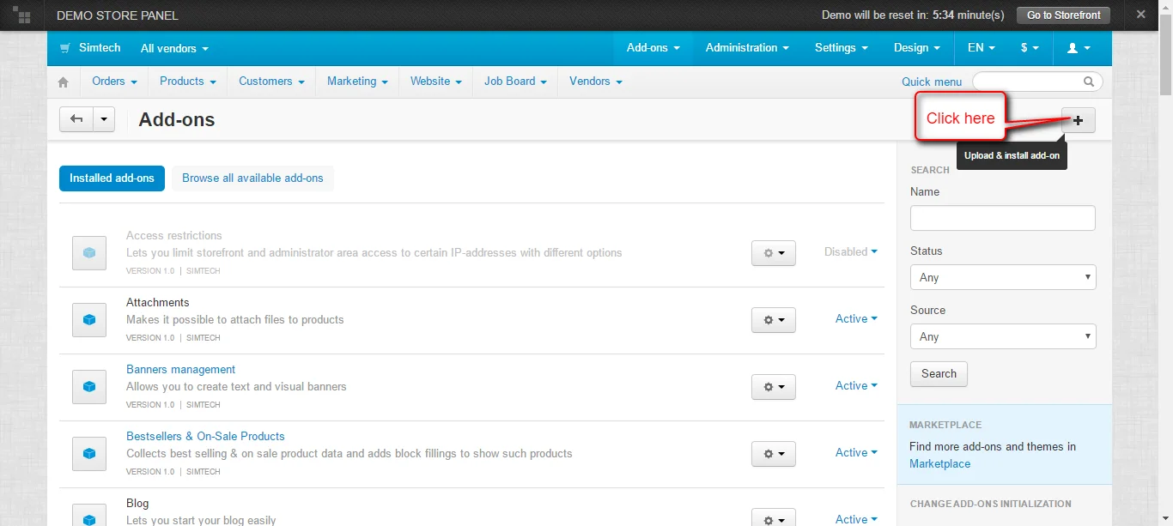Toggle Attachments Active status

click(855, 318)
